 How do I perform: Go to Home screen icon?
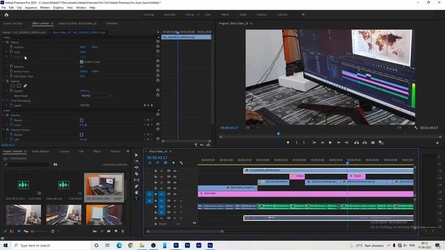pyautogui.click(x=6, y=15)
